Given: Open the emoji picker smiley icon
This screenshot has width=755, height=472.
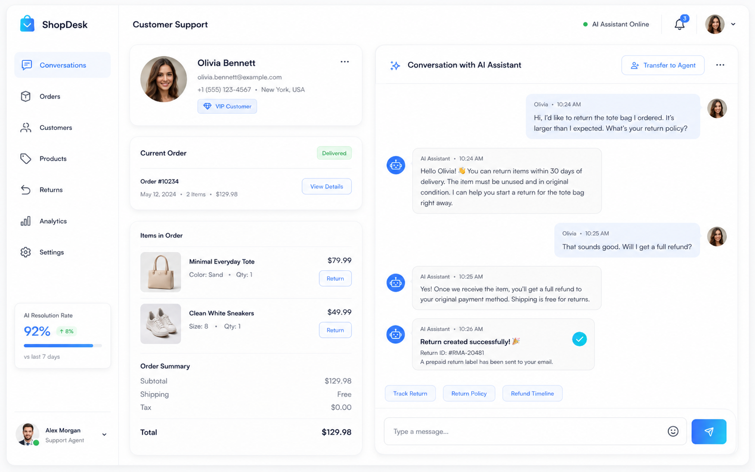Looking at the screenshot, I should (673, 432).
